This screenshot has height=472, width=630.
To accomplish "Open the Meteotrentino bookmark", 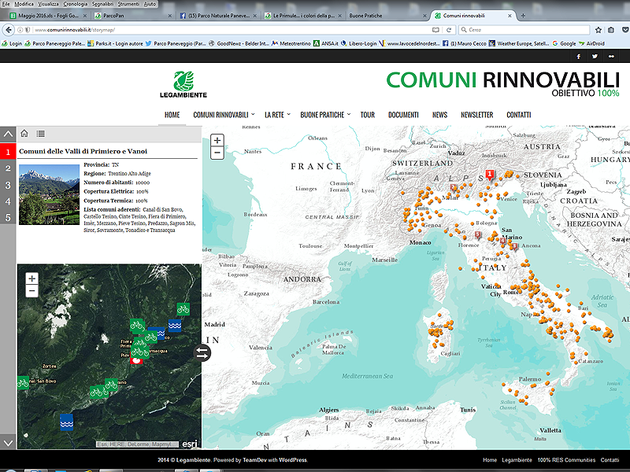I will click(291, 43).
